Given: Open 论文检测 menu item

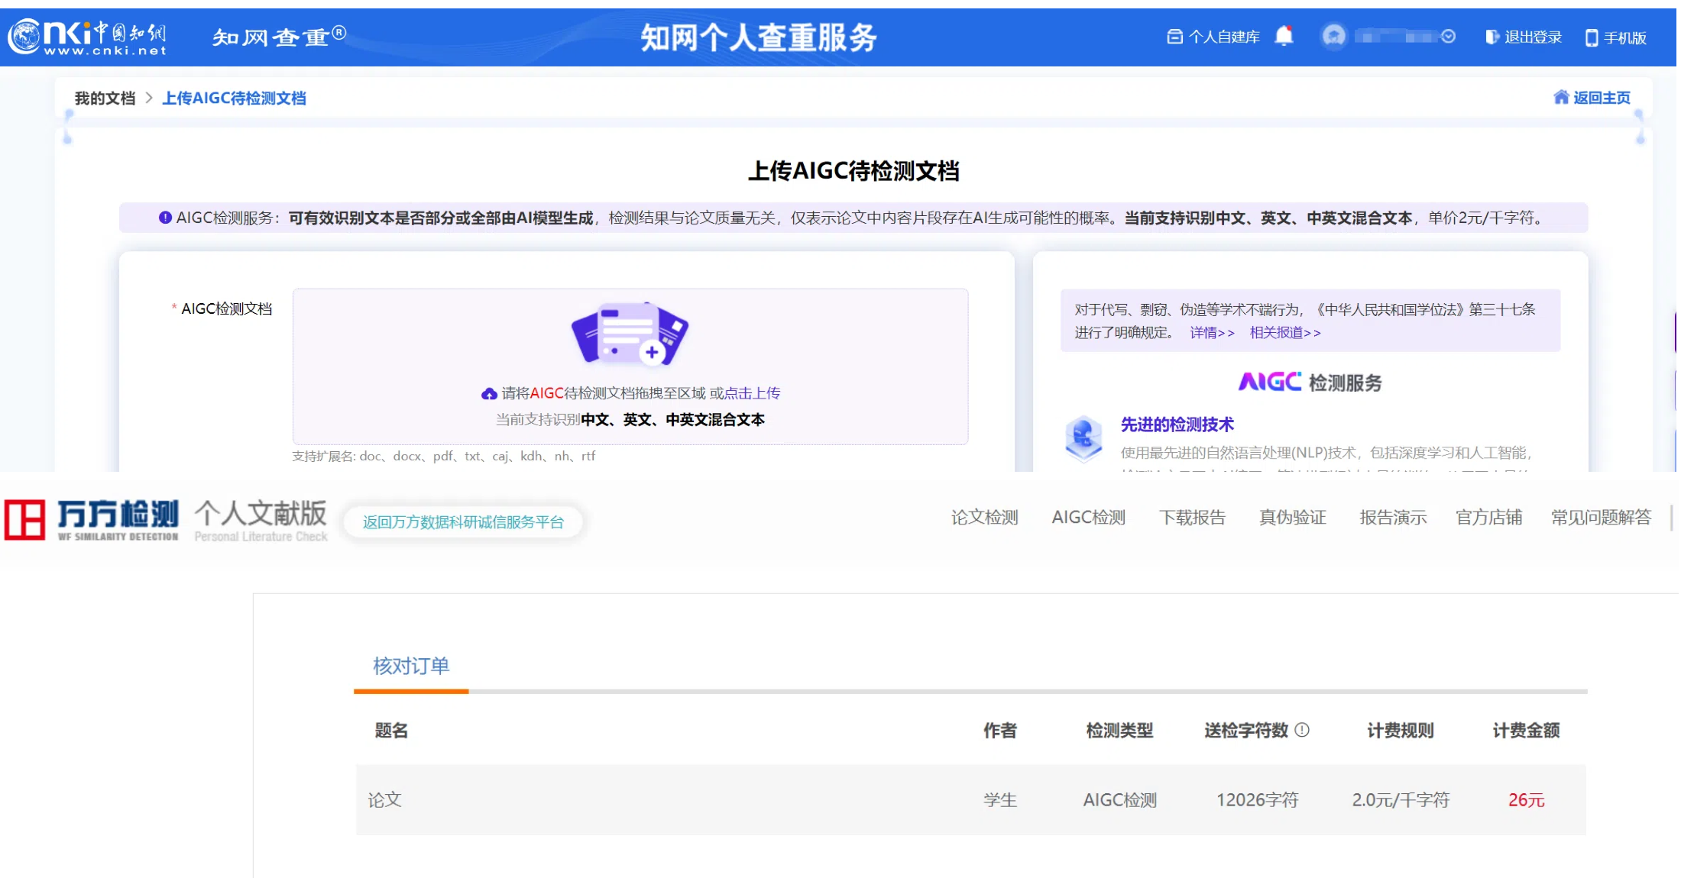Looking at the screenshot, I should click(984, 518).
